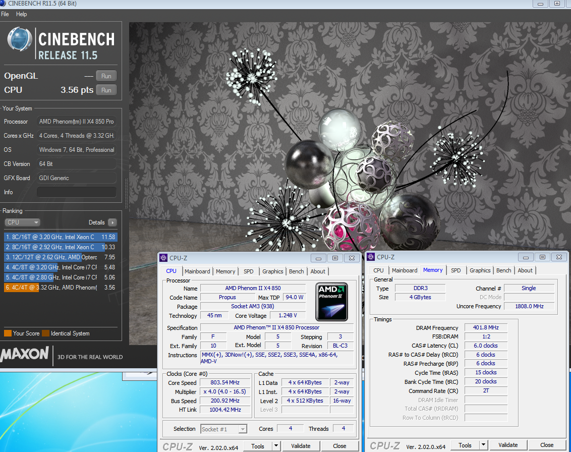Minimize the left CPU-Z window
The height and width of the screenshot is (452, 571).
(x=318, y=258)
